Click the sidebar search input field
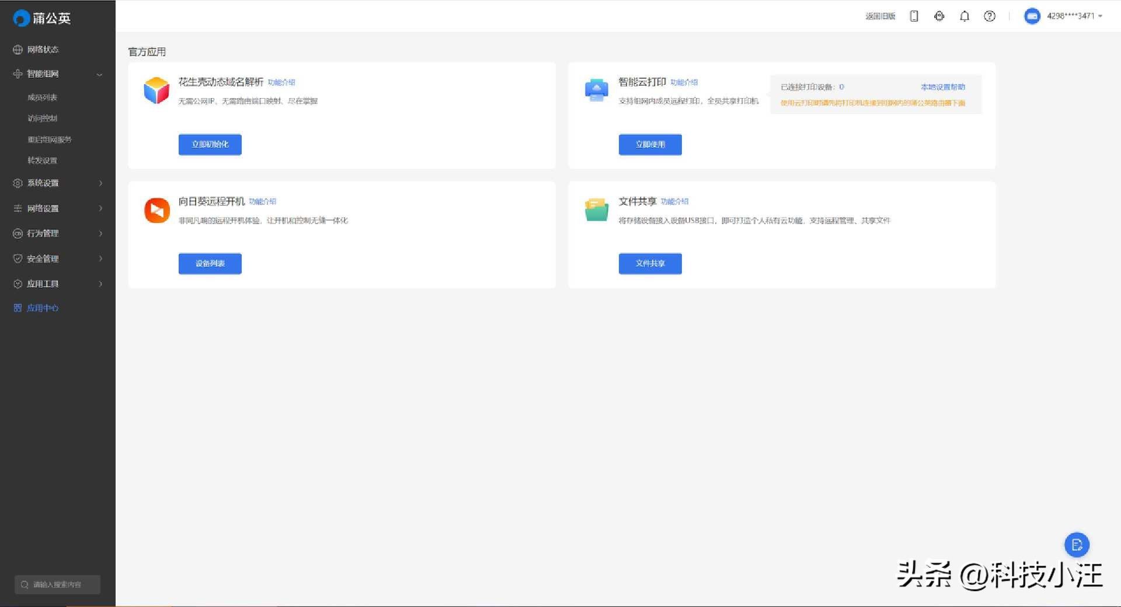The image size is (1121, 607). click(x=57, y=584)
